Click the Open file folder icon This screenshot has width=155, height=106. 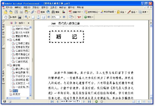coord(5,12)
